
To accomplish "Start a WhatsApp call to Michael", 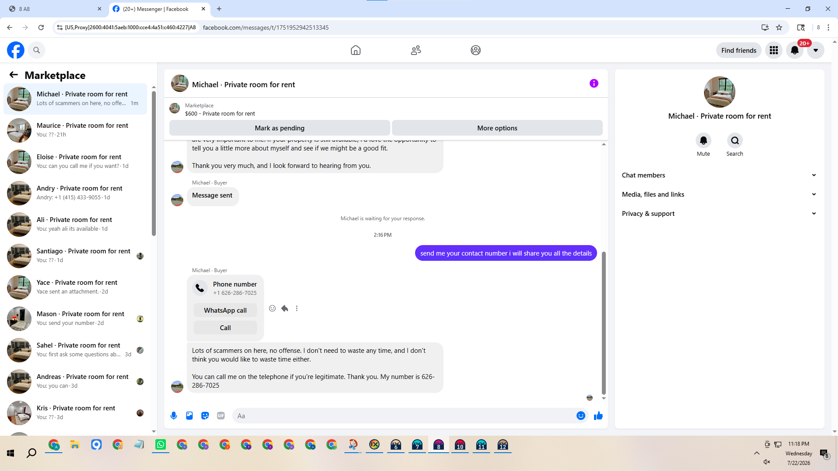I will [225, 310].
